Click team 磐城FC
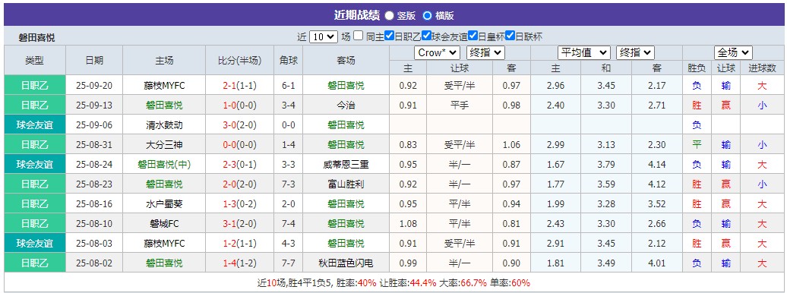Image resolution: width=787 pixels, height=293 pixels. click(164, 224)
